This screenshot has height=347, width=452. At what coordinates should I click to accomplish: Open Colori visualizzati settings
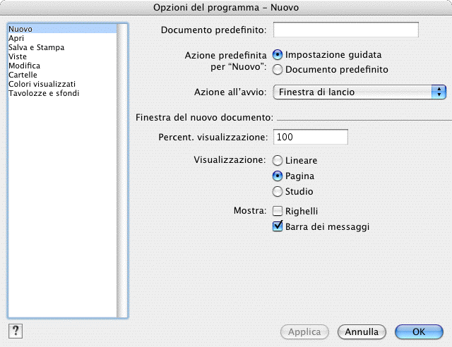(42, 84)
